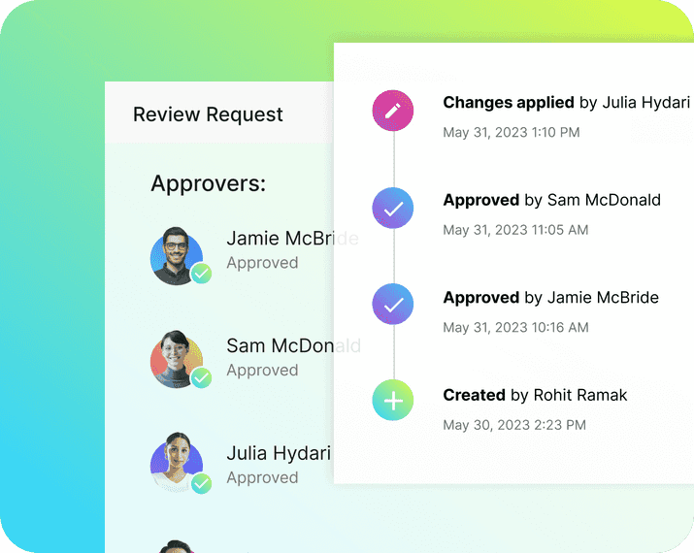The image size is (694, 553).
Task: Select the Review Request header tab
Action: [x=208, y=114]
